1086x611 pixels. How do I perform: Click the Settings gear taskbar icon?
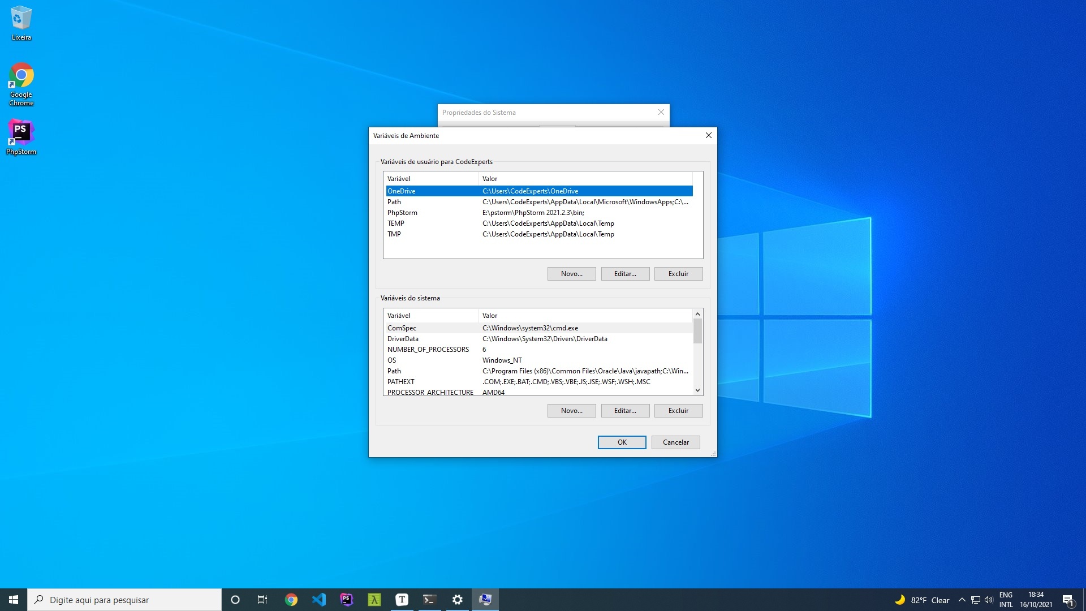[x=457, y=600]
